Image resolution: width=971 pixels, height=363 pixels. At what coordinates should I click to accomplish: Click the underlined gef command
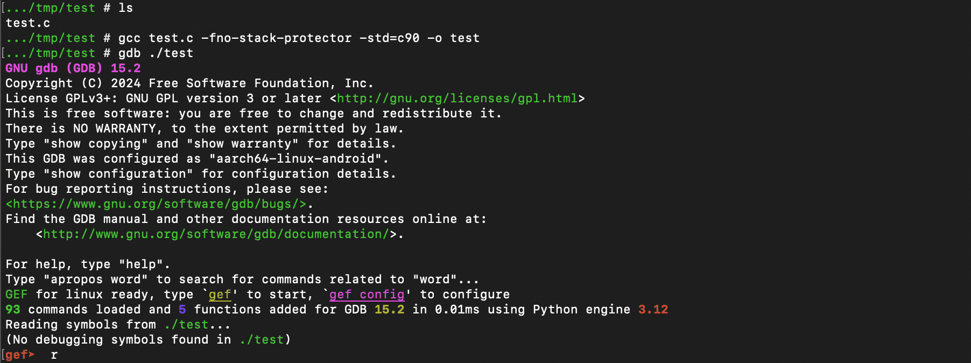coord(220,295)
